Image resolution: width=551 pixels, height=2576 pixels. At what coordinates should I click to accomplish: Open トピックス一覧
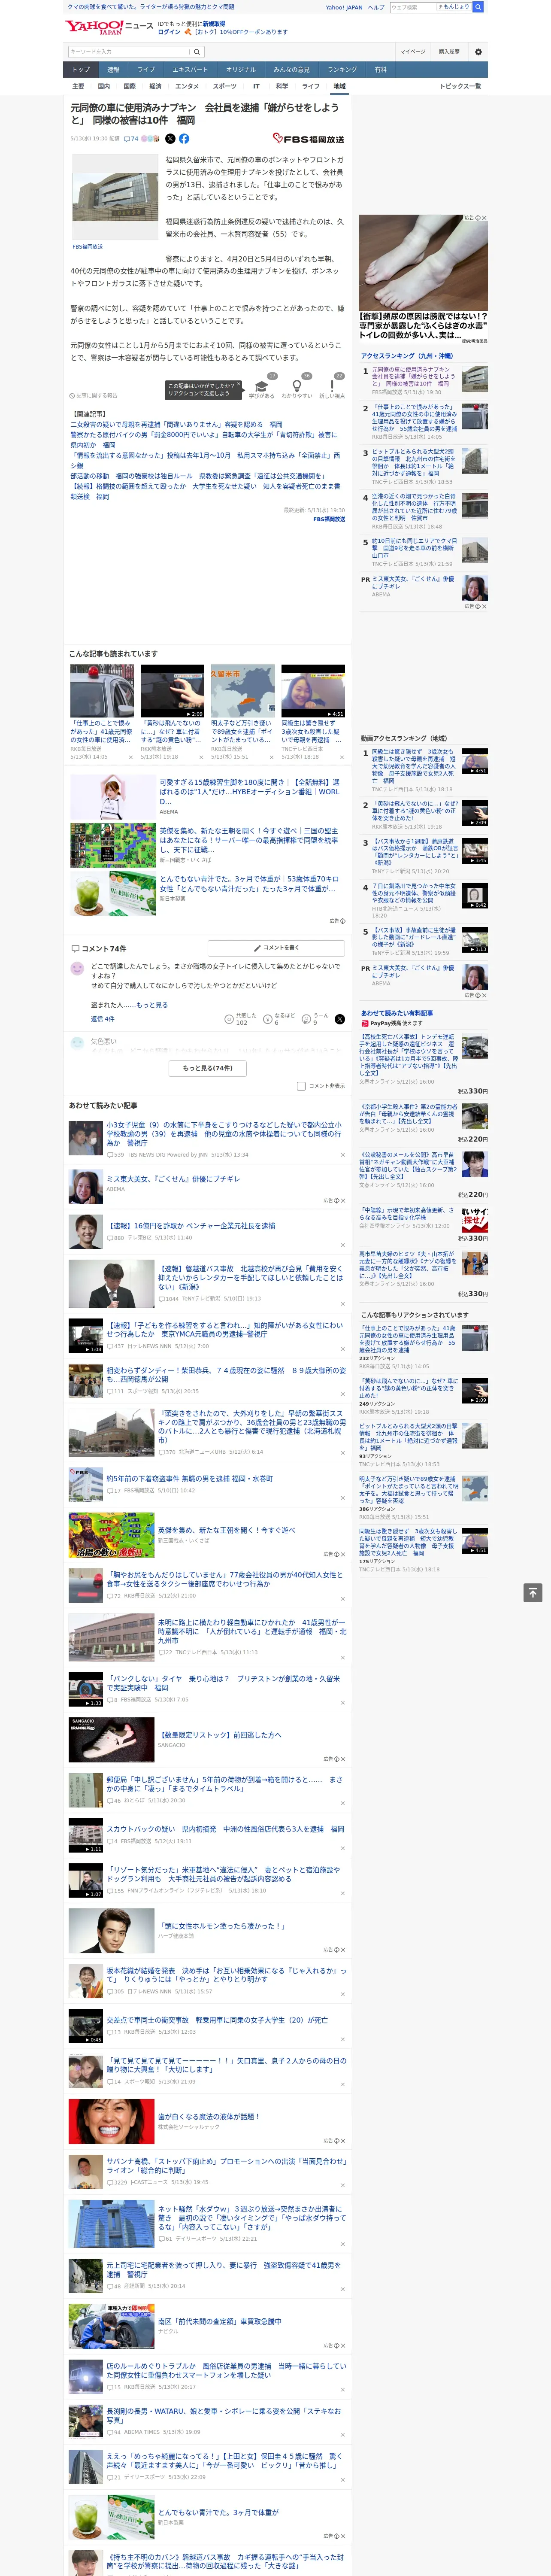pyautogui.click(x=460, y=86)
